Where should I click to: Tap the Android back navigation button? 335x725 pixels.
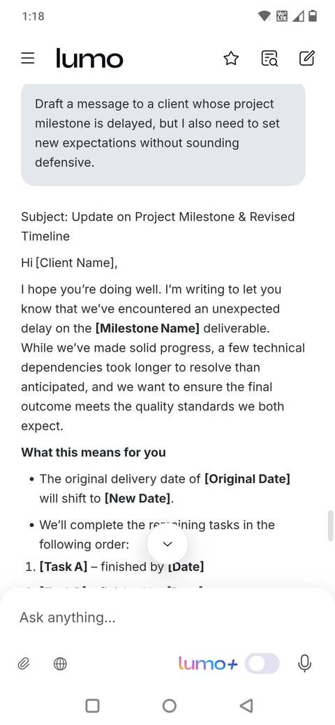(246, 705)
